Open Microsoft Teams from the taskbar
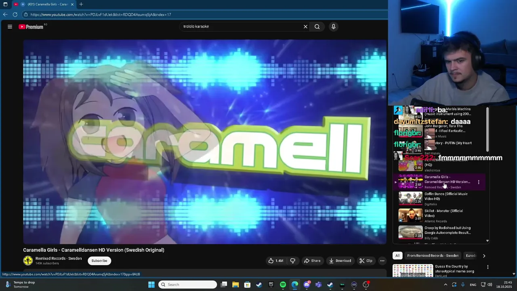The width and height of the screenshot is (517, 291). coord(318,285)
